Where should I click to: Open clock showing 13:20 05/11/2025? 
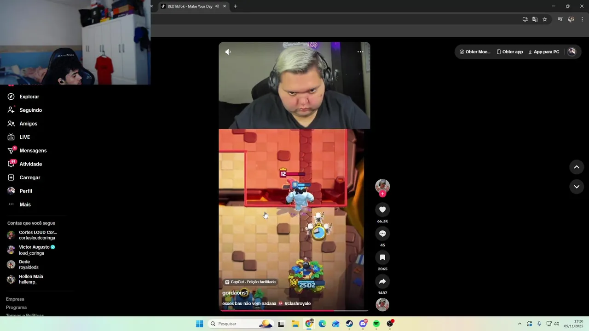coord(574,324)
